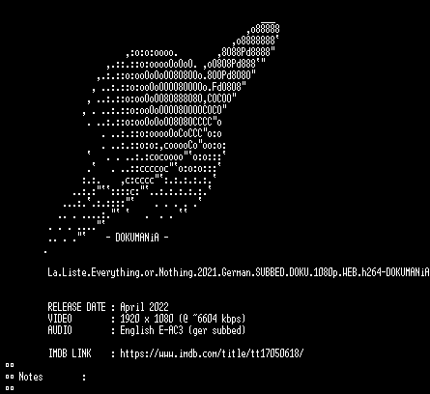
Task: Click the RELEASE DATE label
Action: (x=76, y=307)
